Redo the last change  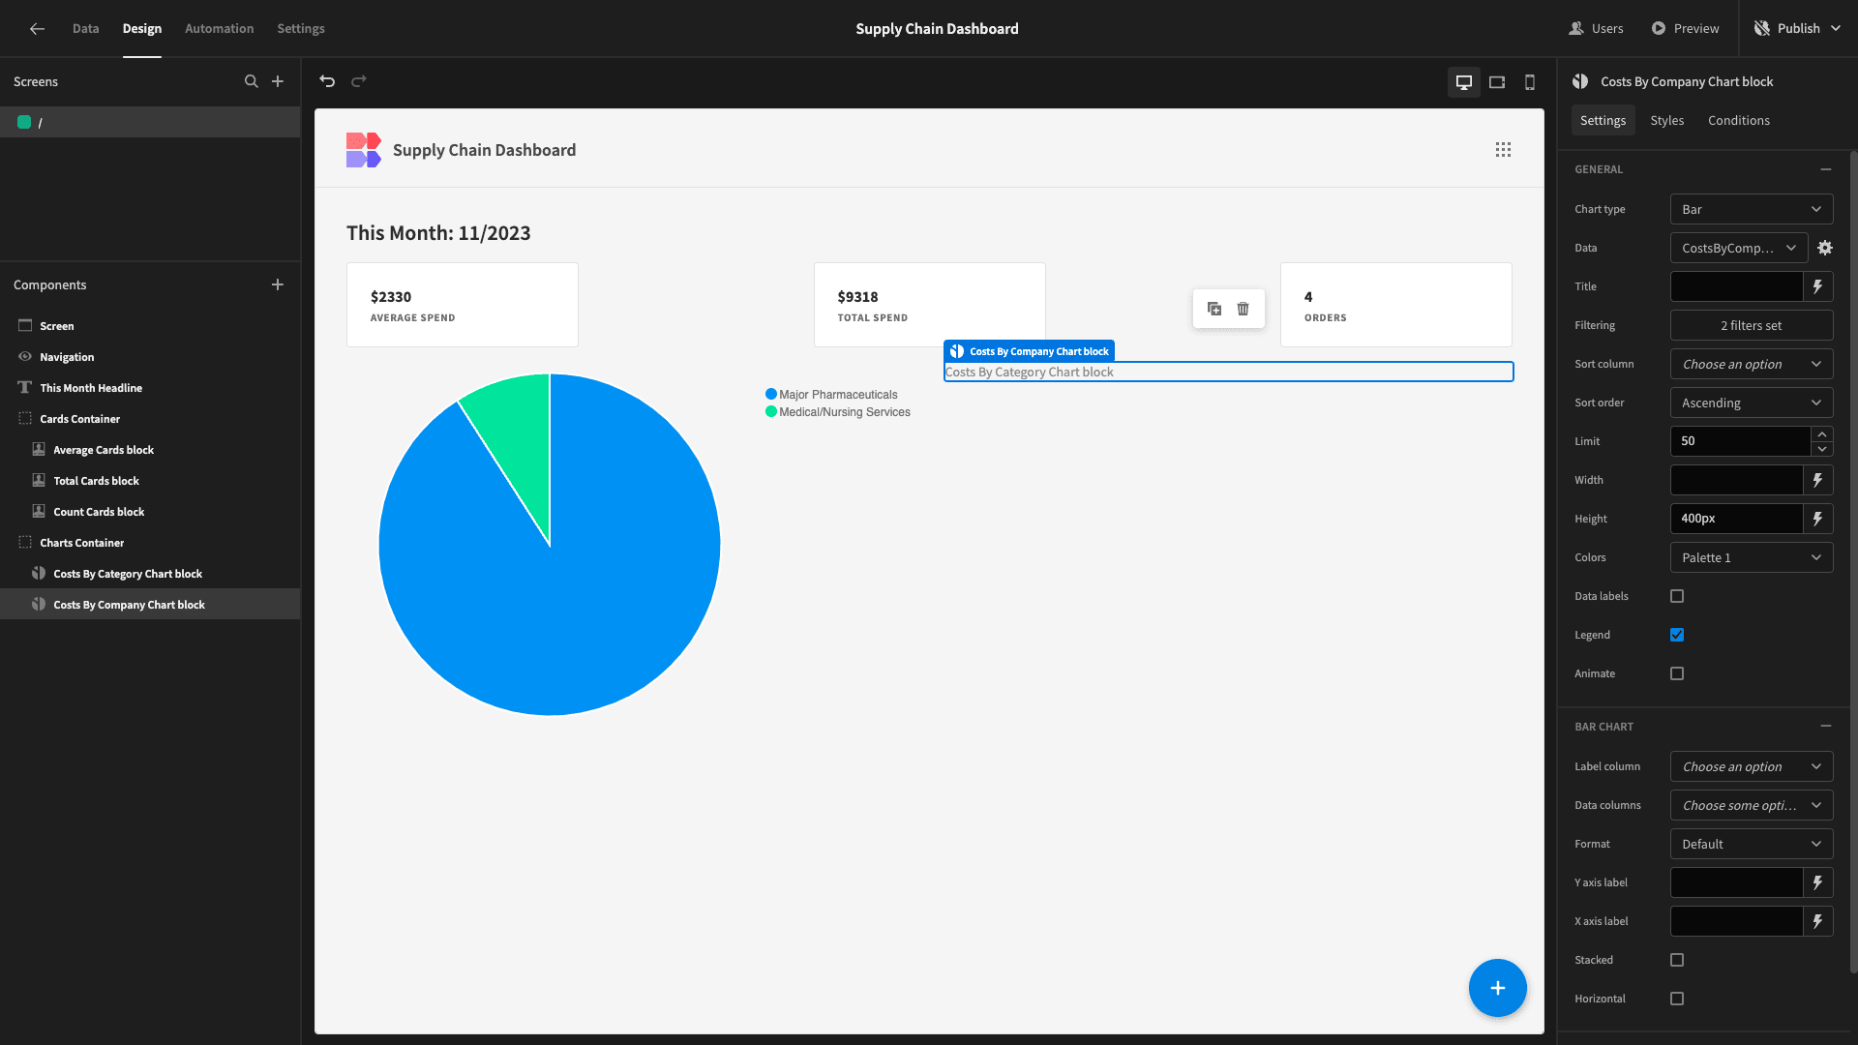pyautogui.click(x=359, y=81)
